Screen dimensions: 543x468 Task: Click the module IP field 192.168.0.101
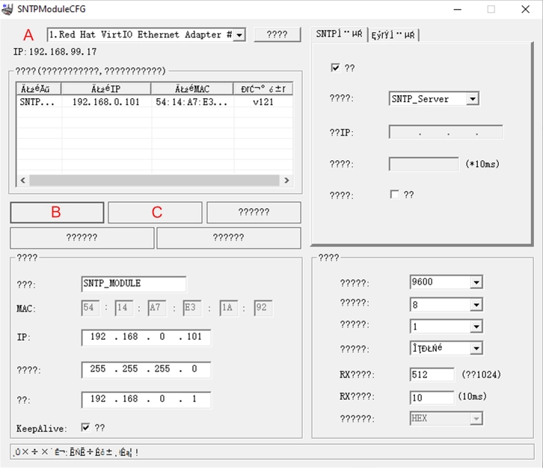tap(146, 337)
